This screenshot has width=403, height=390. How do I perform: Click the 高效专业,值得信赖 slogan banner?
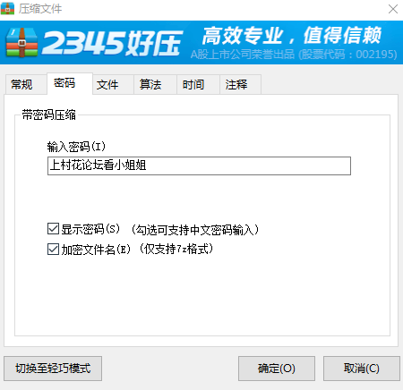click(292, 35)
